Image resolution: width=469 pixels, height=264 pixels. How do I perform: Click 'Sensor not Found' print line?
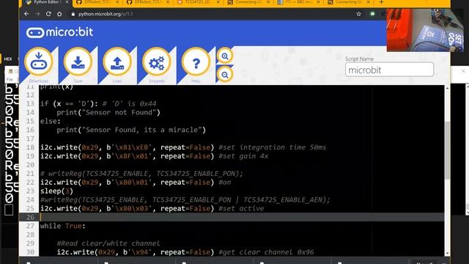click(x=108, y=112)
